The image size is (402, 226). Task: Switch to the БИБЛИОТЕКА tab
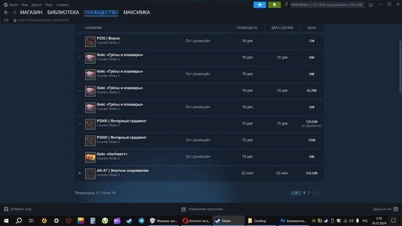(63, 13)
